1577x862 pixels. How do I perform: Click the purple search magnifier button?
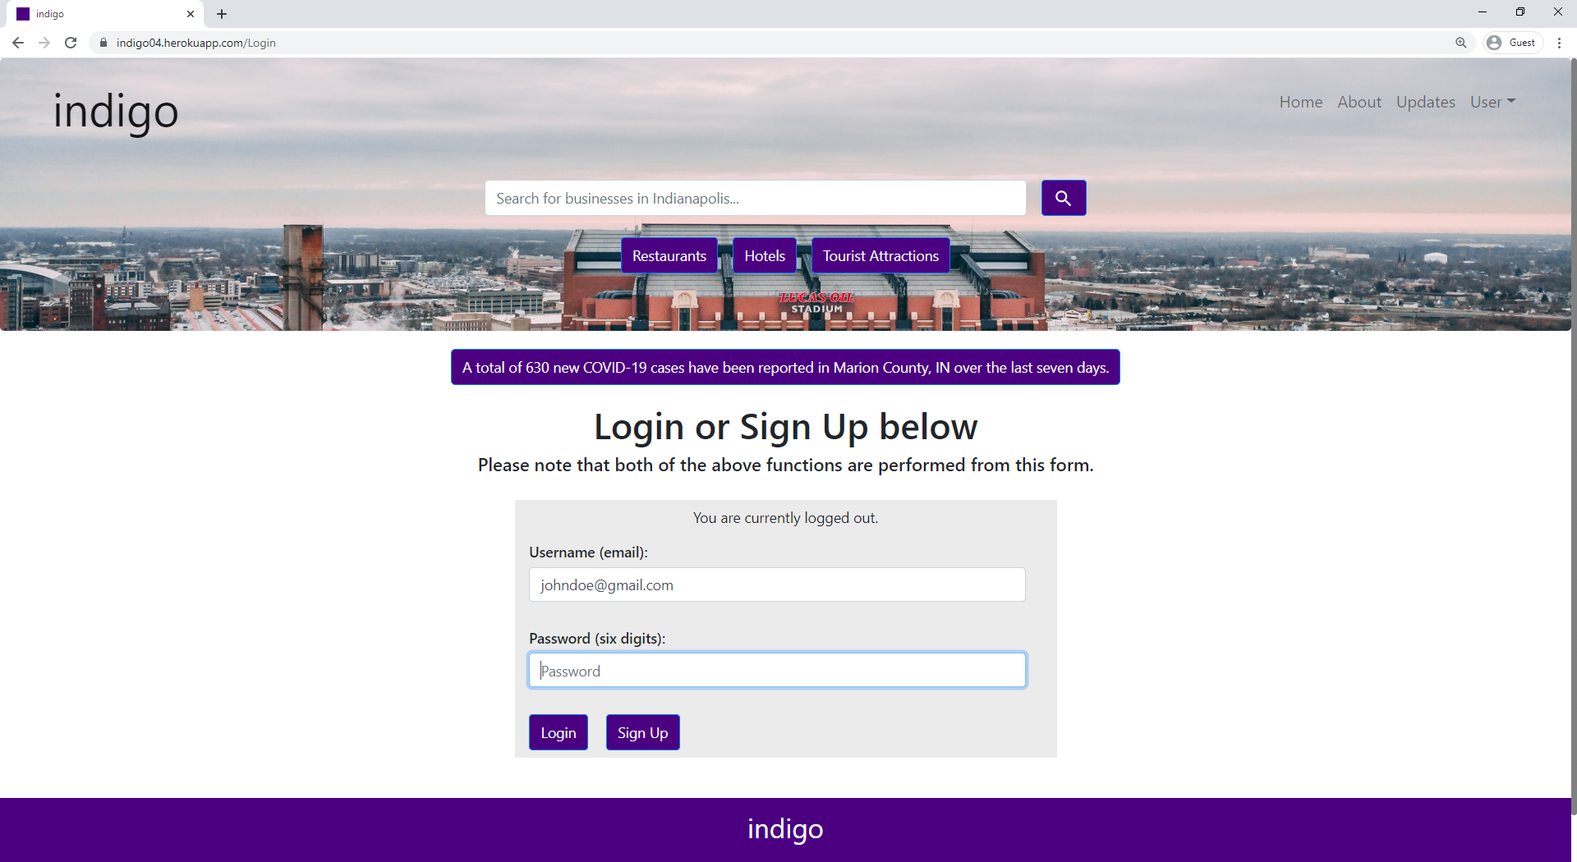1064,198
